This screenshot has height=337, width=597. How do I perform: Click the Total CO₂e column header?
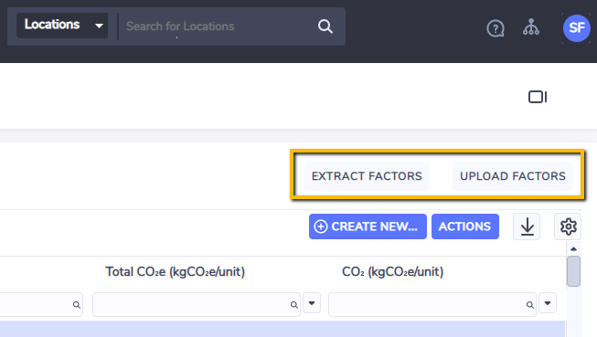coord(176,272)
